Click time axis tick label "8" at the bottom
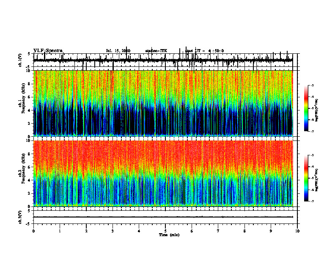 pos(244,231)
